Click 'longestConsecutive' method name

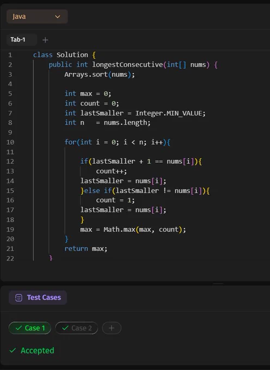127,65
